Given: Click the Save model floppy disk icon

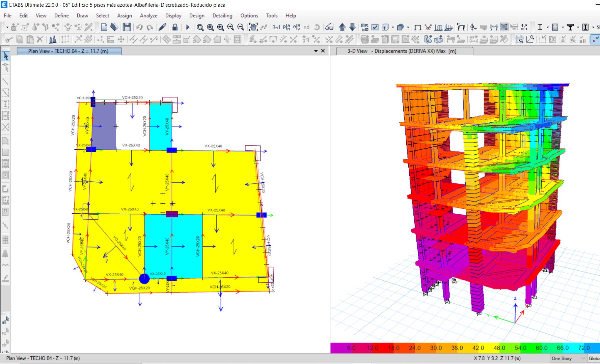Looking at the screenshot, I should pyautogui.click(x=127, y=27).
